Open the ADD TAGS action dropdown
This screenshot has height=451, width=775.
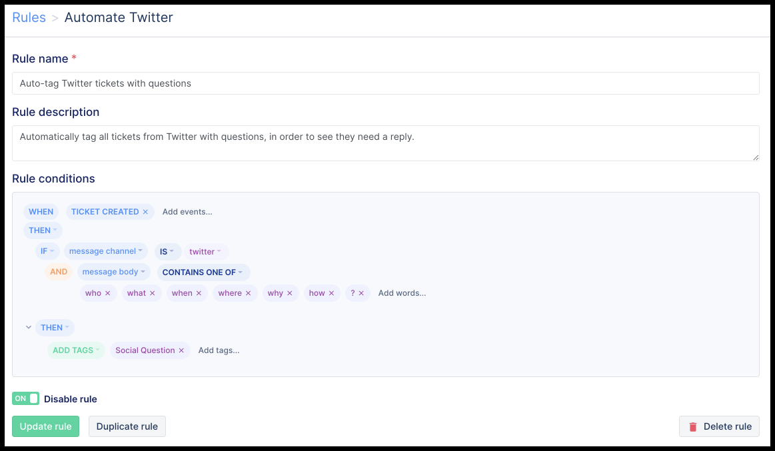(x=76, y=350)
